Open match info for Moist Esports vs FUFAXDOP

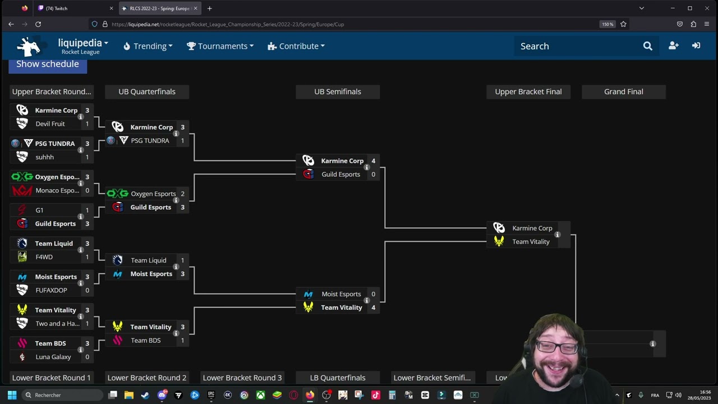pos(80,283)
